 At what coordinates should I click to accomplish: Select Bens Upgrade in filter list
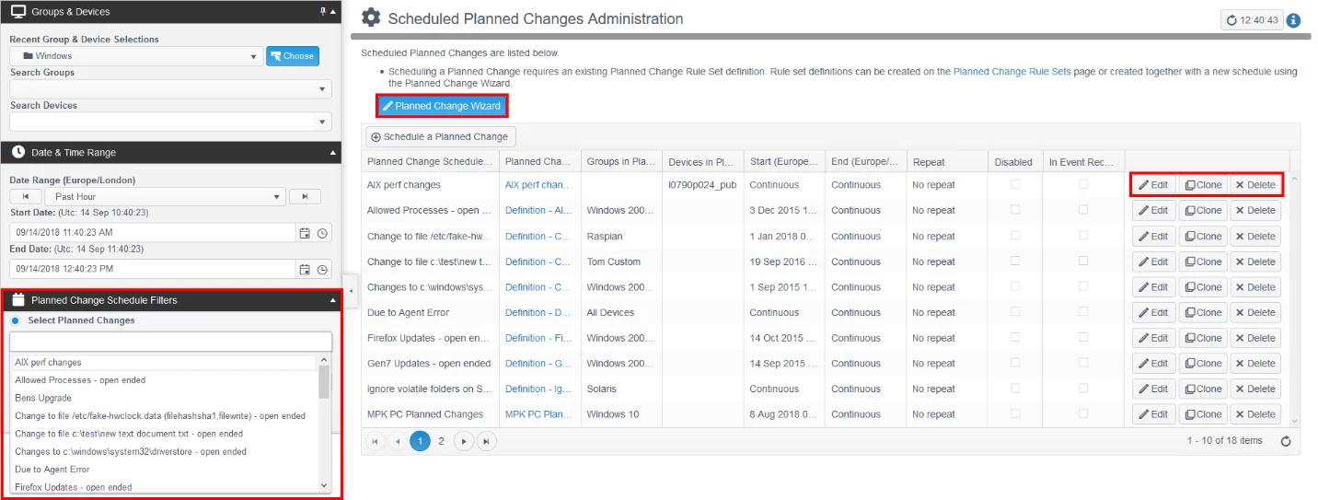pyautogui.click(x=164, y=398)
